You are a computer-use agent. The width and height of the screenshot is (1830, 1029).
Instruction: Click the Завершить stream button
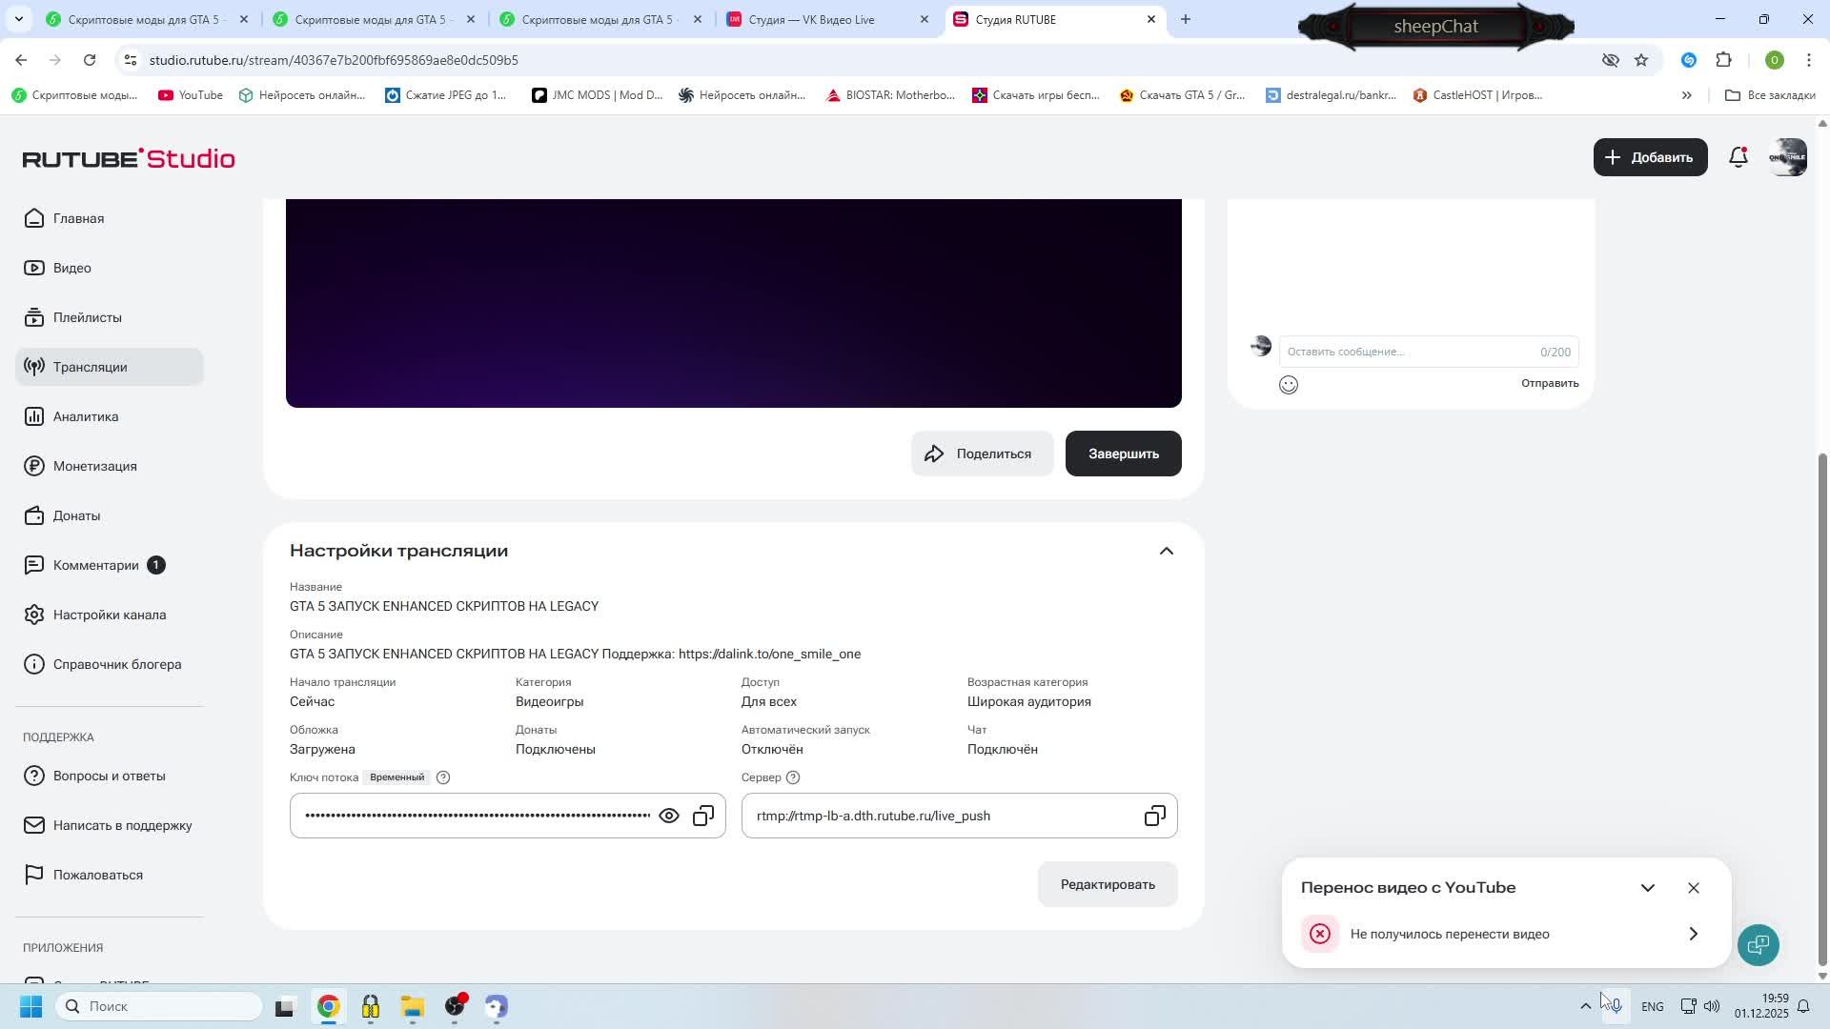click(1123, 454)
